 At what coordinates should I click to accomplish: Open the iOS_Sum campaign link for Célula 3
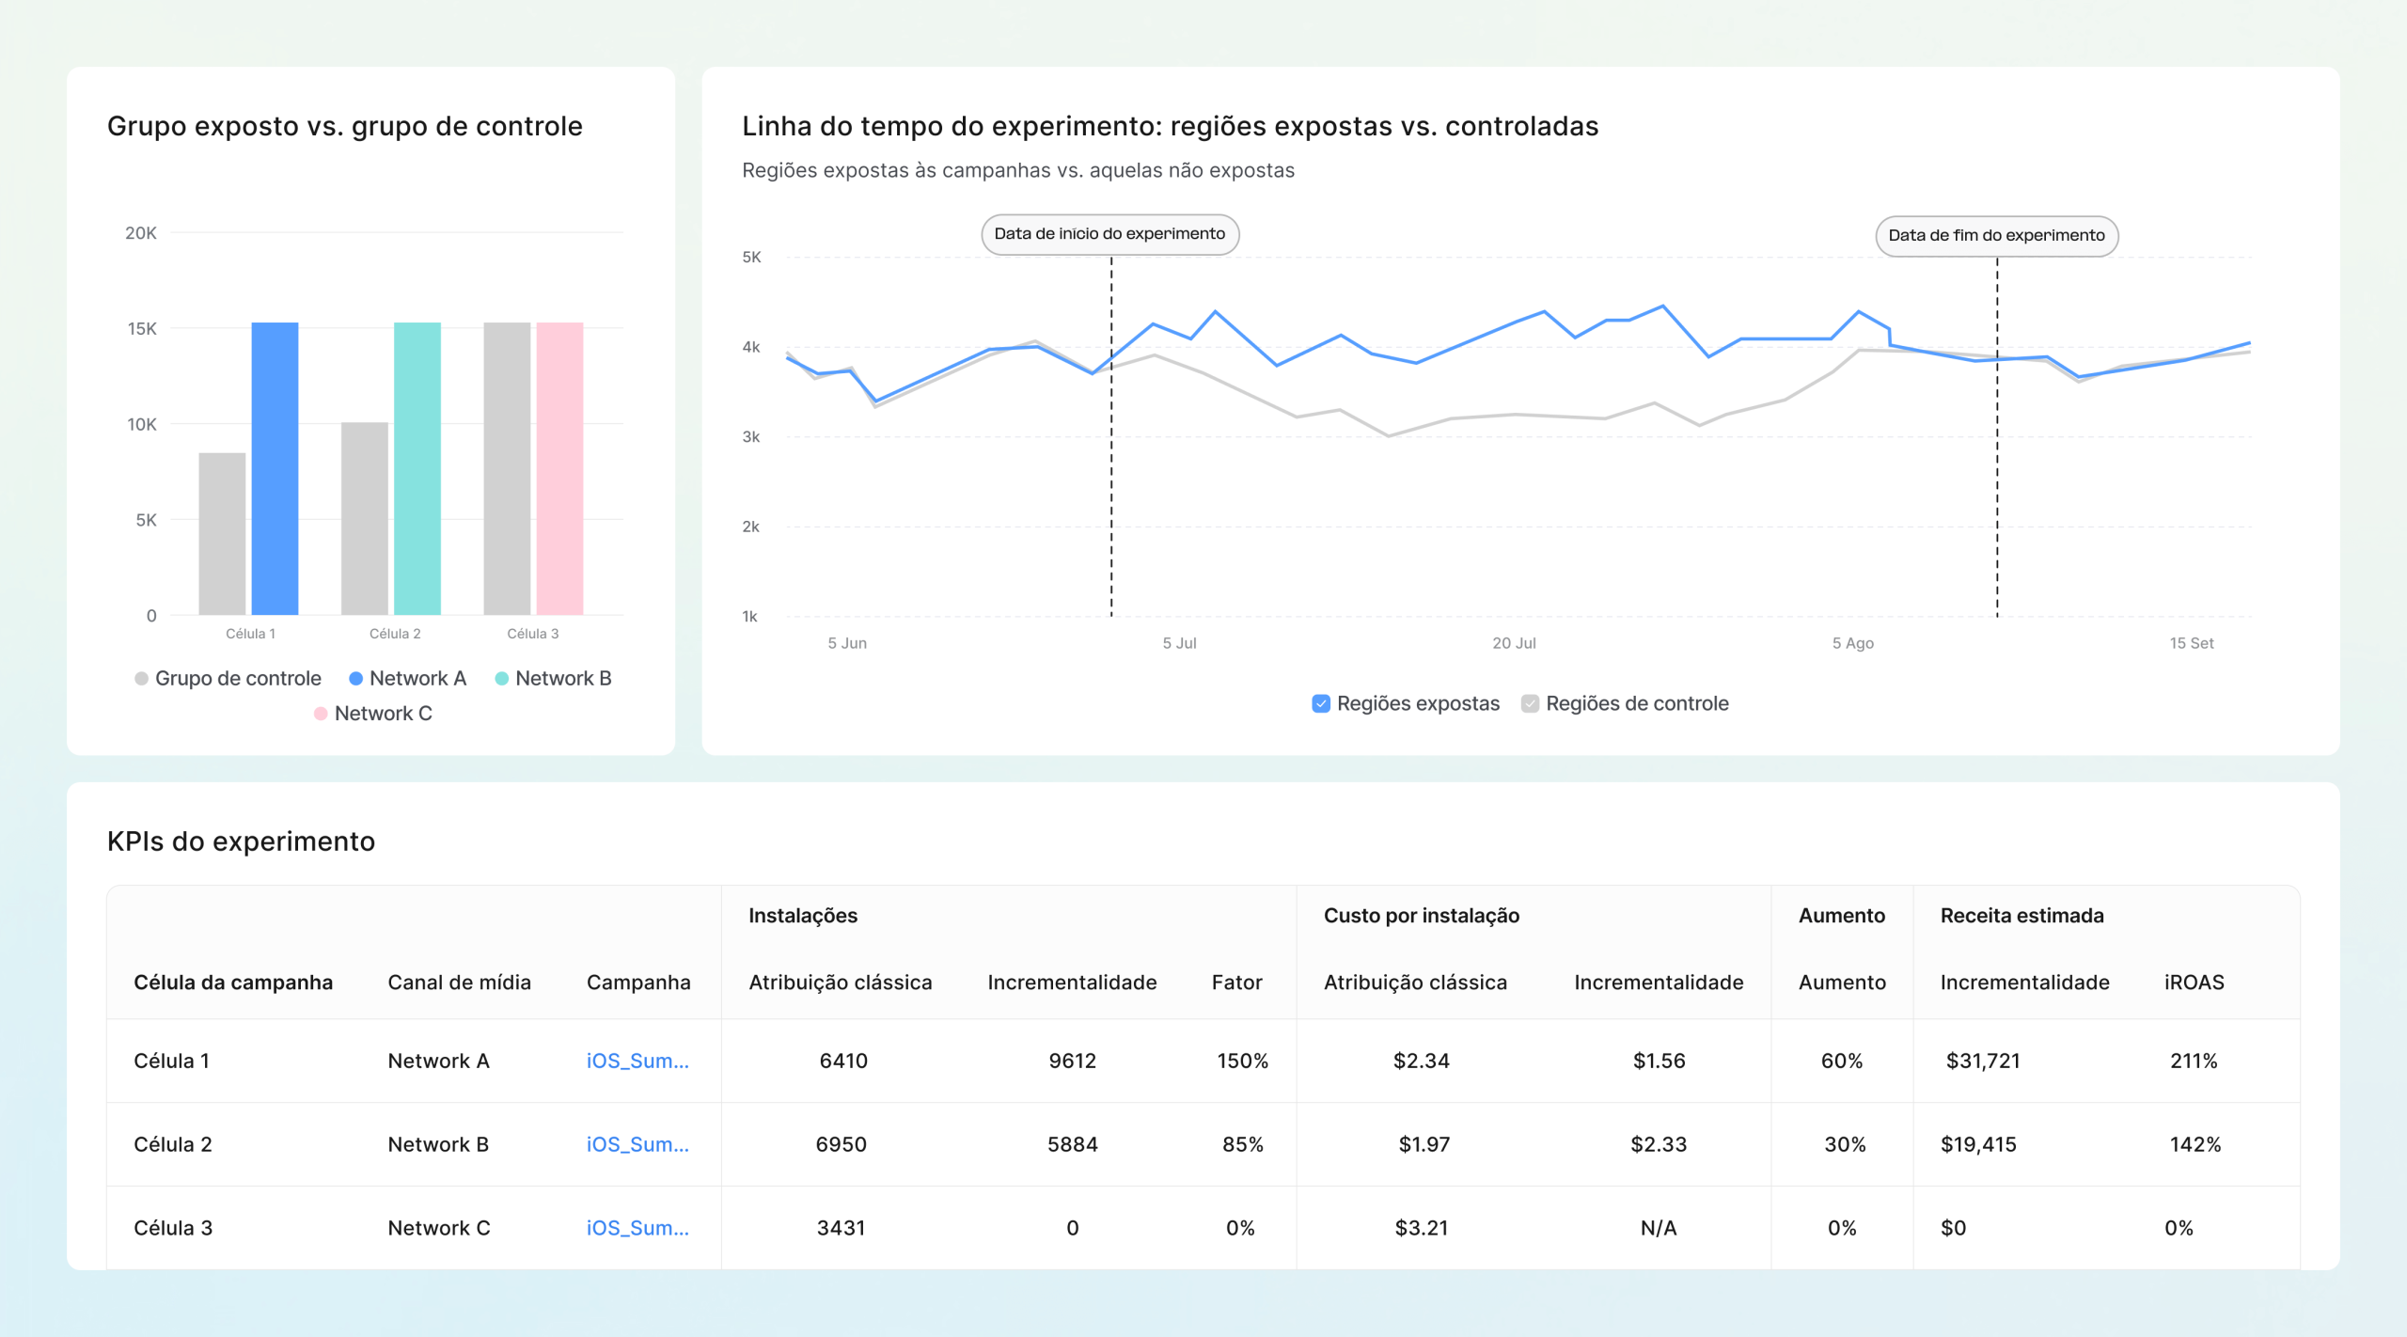[637, 1227]
